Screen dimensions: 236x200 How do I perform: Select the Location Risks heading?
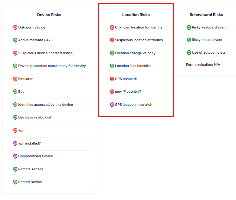coord(136,15)
